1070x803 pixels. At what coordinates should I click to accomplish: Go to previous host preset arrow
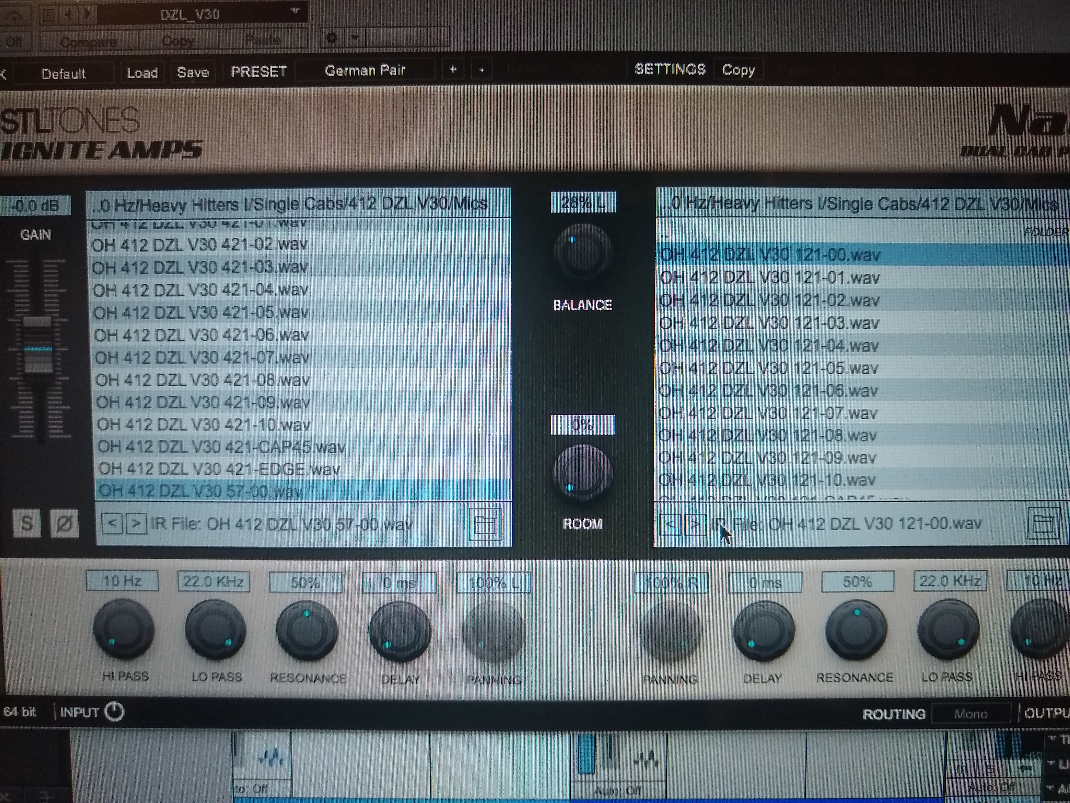68,15
